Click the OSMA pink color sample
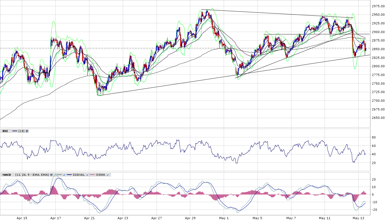The width and height of the screenshot is (387, 222). tap(92, 175)
